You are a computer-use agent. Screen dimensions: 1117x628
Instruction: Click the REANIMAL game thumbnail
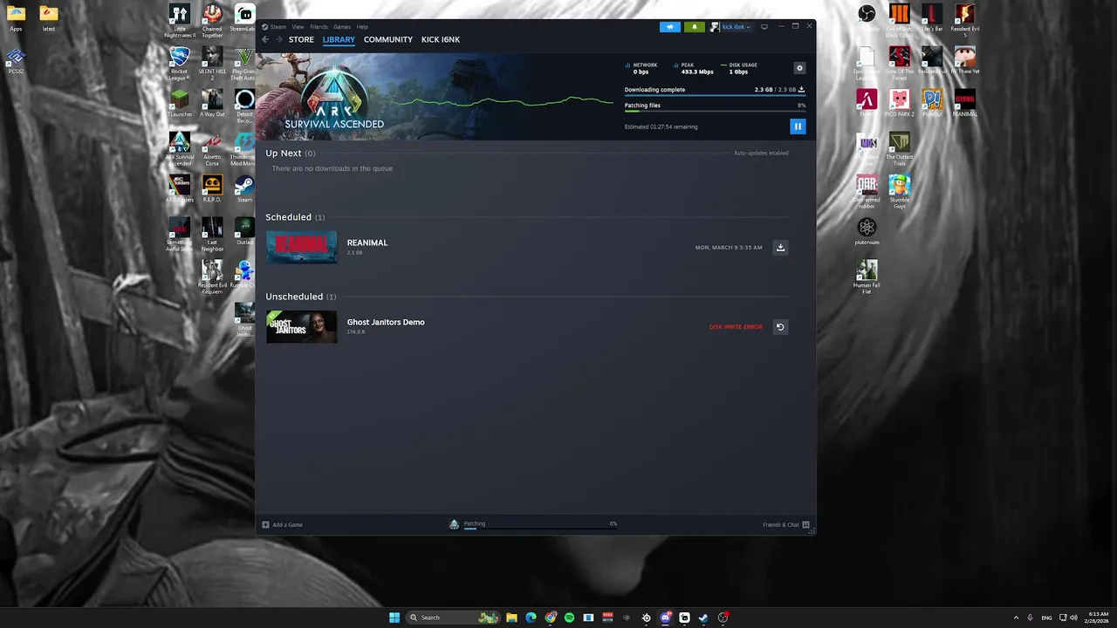pyautogui.click(x=301, y=247)
